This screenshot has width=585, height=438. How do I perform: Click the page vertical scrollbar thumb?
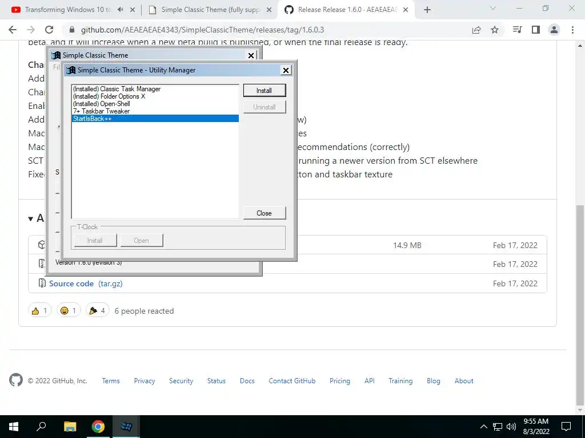pos(580,305)
